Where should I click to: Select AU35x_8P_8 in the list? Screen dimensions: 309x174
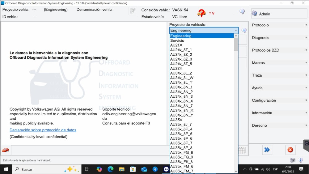click(202, 148)
